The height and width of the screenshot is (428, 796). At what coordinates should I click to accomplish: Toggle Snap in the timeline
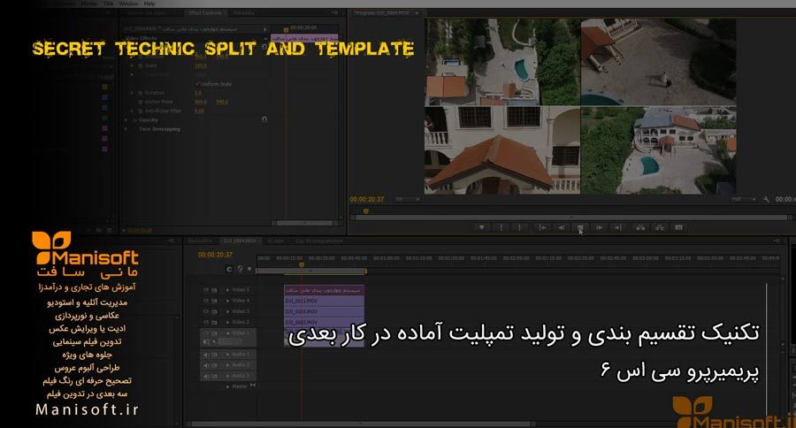[x=229, y=269]
